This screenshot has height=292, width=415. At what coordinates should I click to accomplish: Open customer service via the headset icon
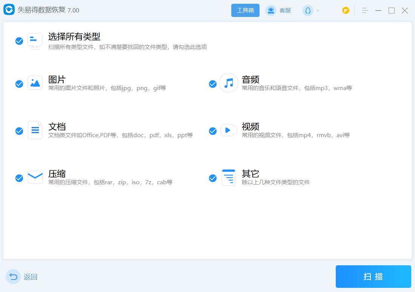click(x=271, y=10)
